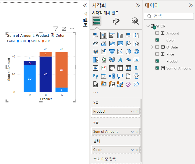Check the O_Date field checkbox
Viewport: 195px width, 164px height.
click(157, 47)
